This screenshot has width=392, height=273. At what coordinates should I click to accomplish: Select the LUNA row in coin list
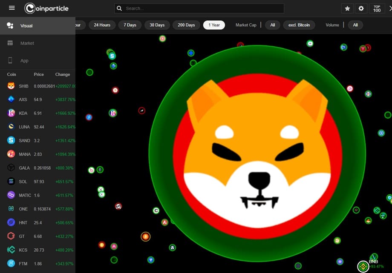(x=38, y=127)
